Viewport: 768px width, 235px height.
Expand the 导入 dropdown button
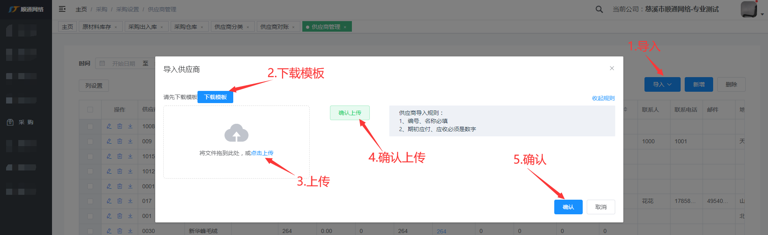[x=662, y=84]
